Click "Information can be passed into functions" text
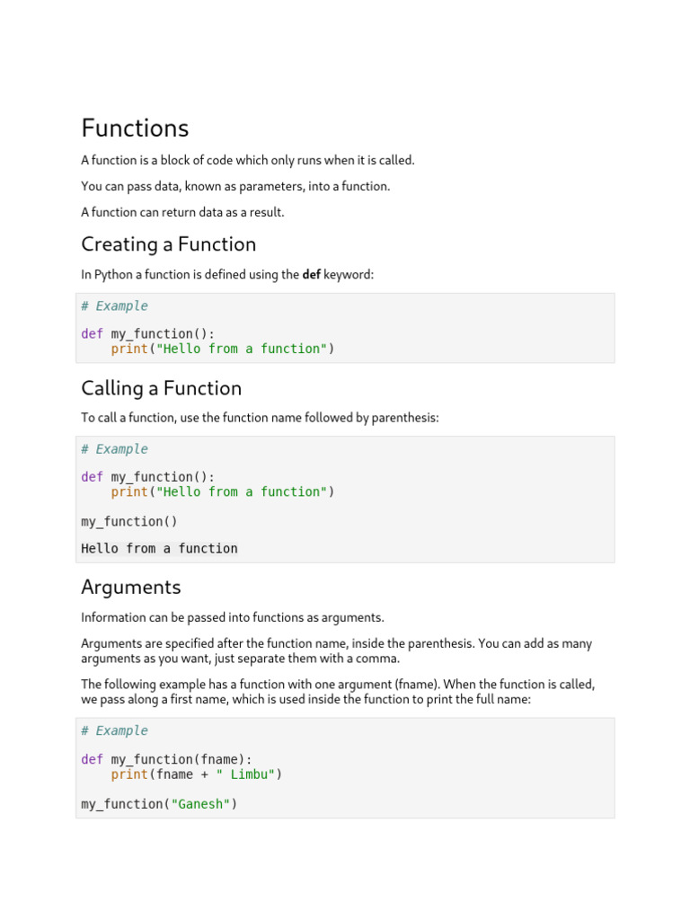Screen dimensions: 690x920 click(232, 617)
